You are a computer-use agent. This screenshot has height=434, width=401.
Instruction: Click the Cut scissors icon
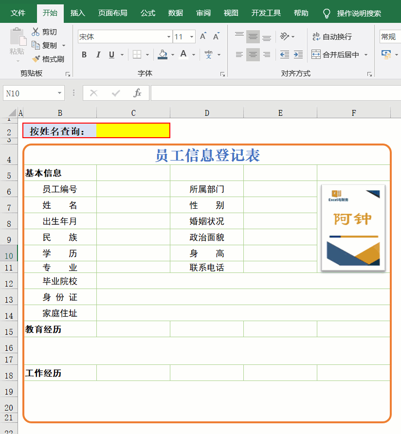pos(36,32)
